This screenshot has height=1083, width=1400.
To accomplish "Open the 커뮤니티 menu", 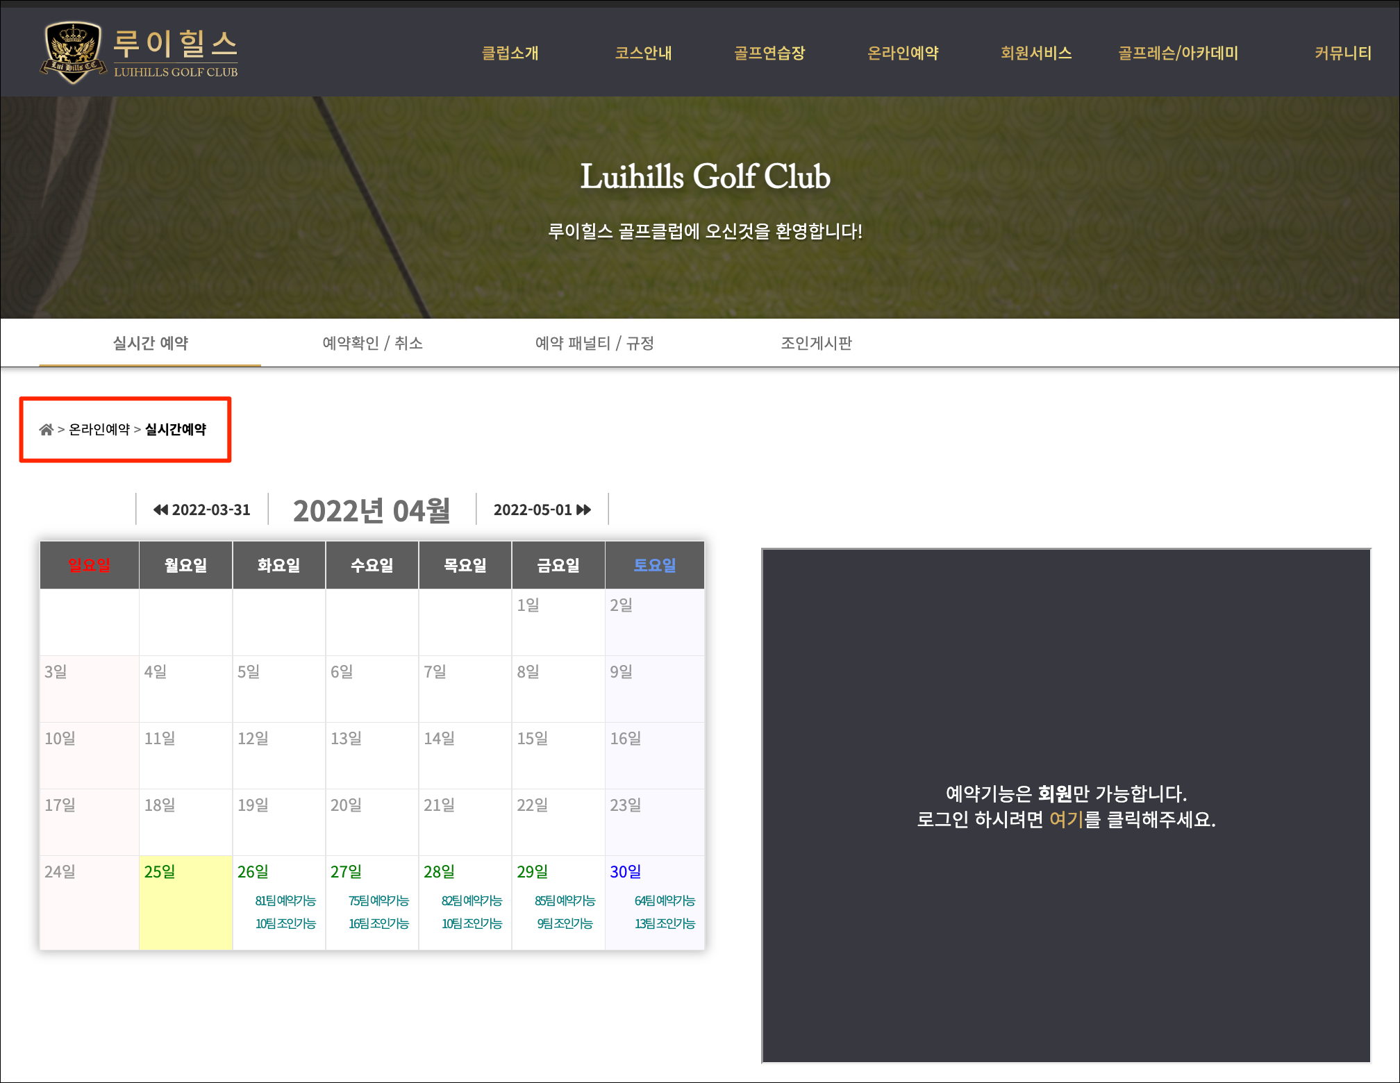I will [x=1342, y=53].
